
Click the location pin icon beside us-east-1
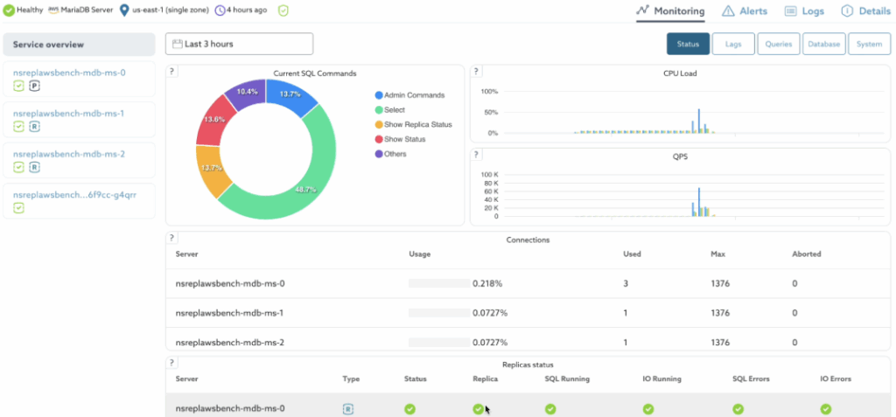tap(124, 10)
